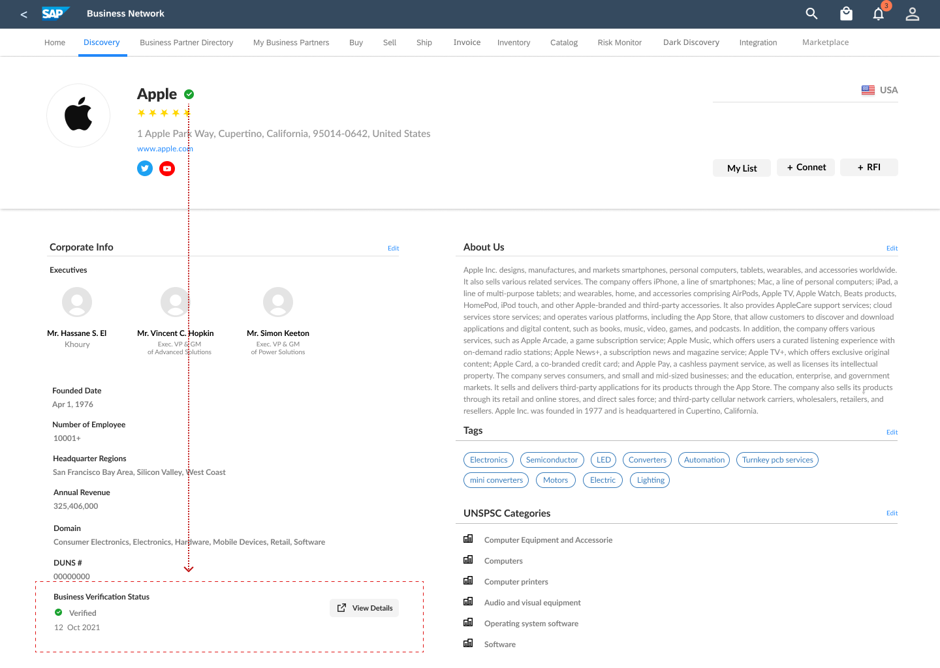Open the Risk Monitor tab
This screenshot has height=668, width=940.
(619, 42)
